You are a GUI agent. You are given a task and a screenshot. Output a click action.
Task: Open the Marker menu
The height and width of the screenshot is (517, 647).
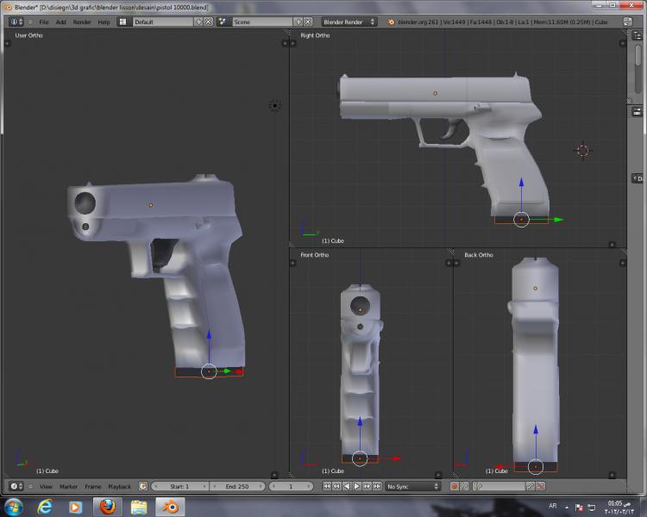click(x=68, y=487)
